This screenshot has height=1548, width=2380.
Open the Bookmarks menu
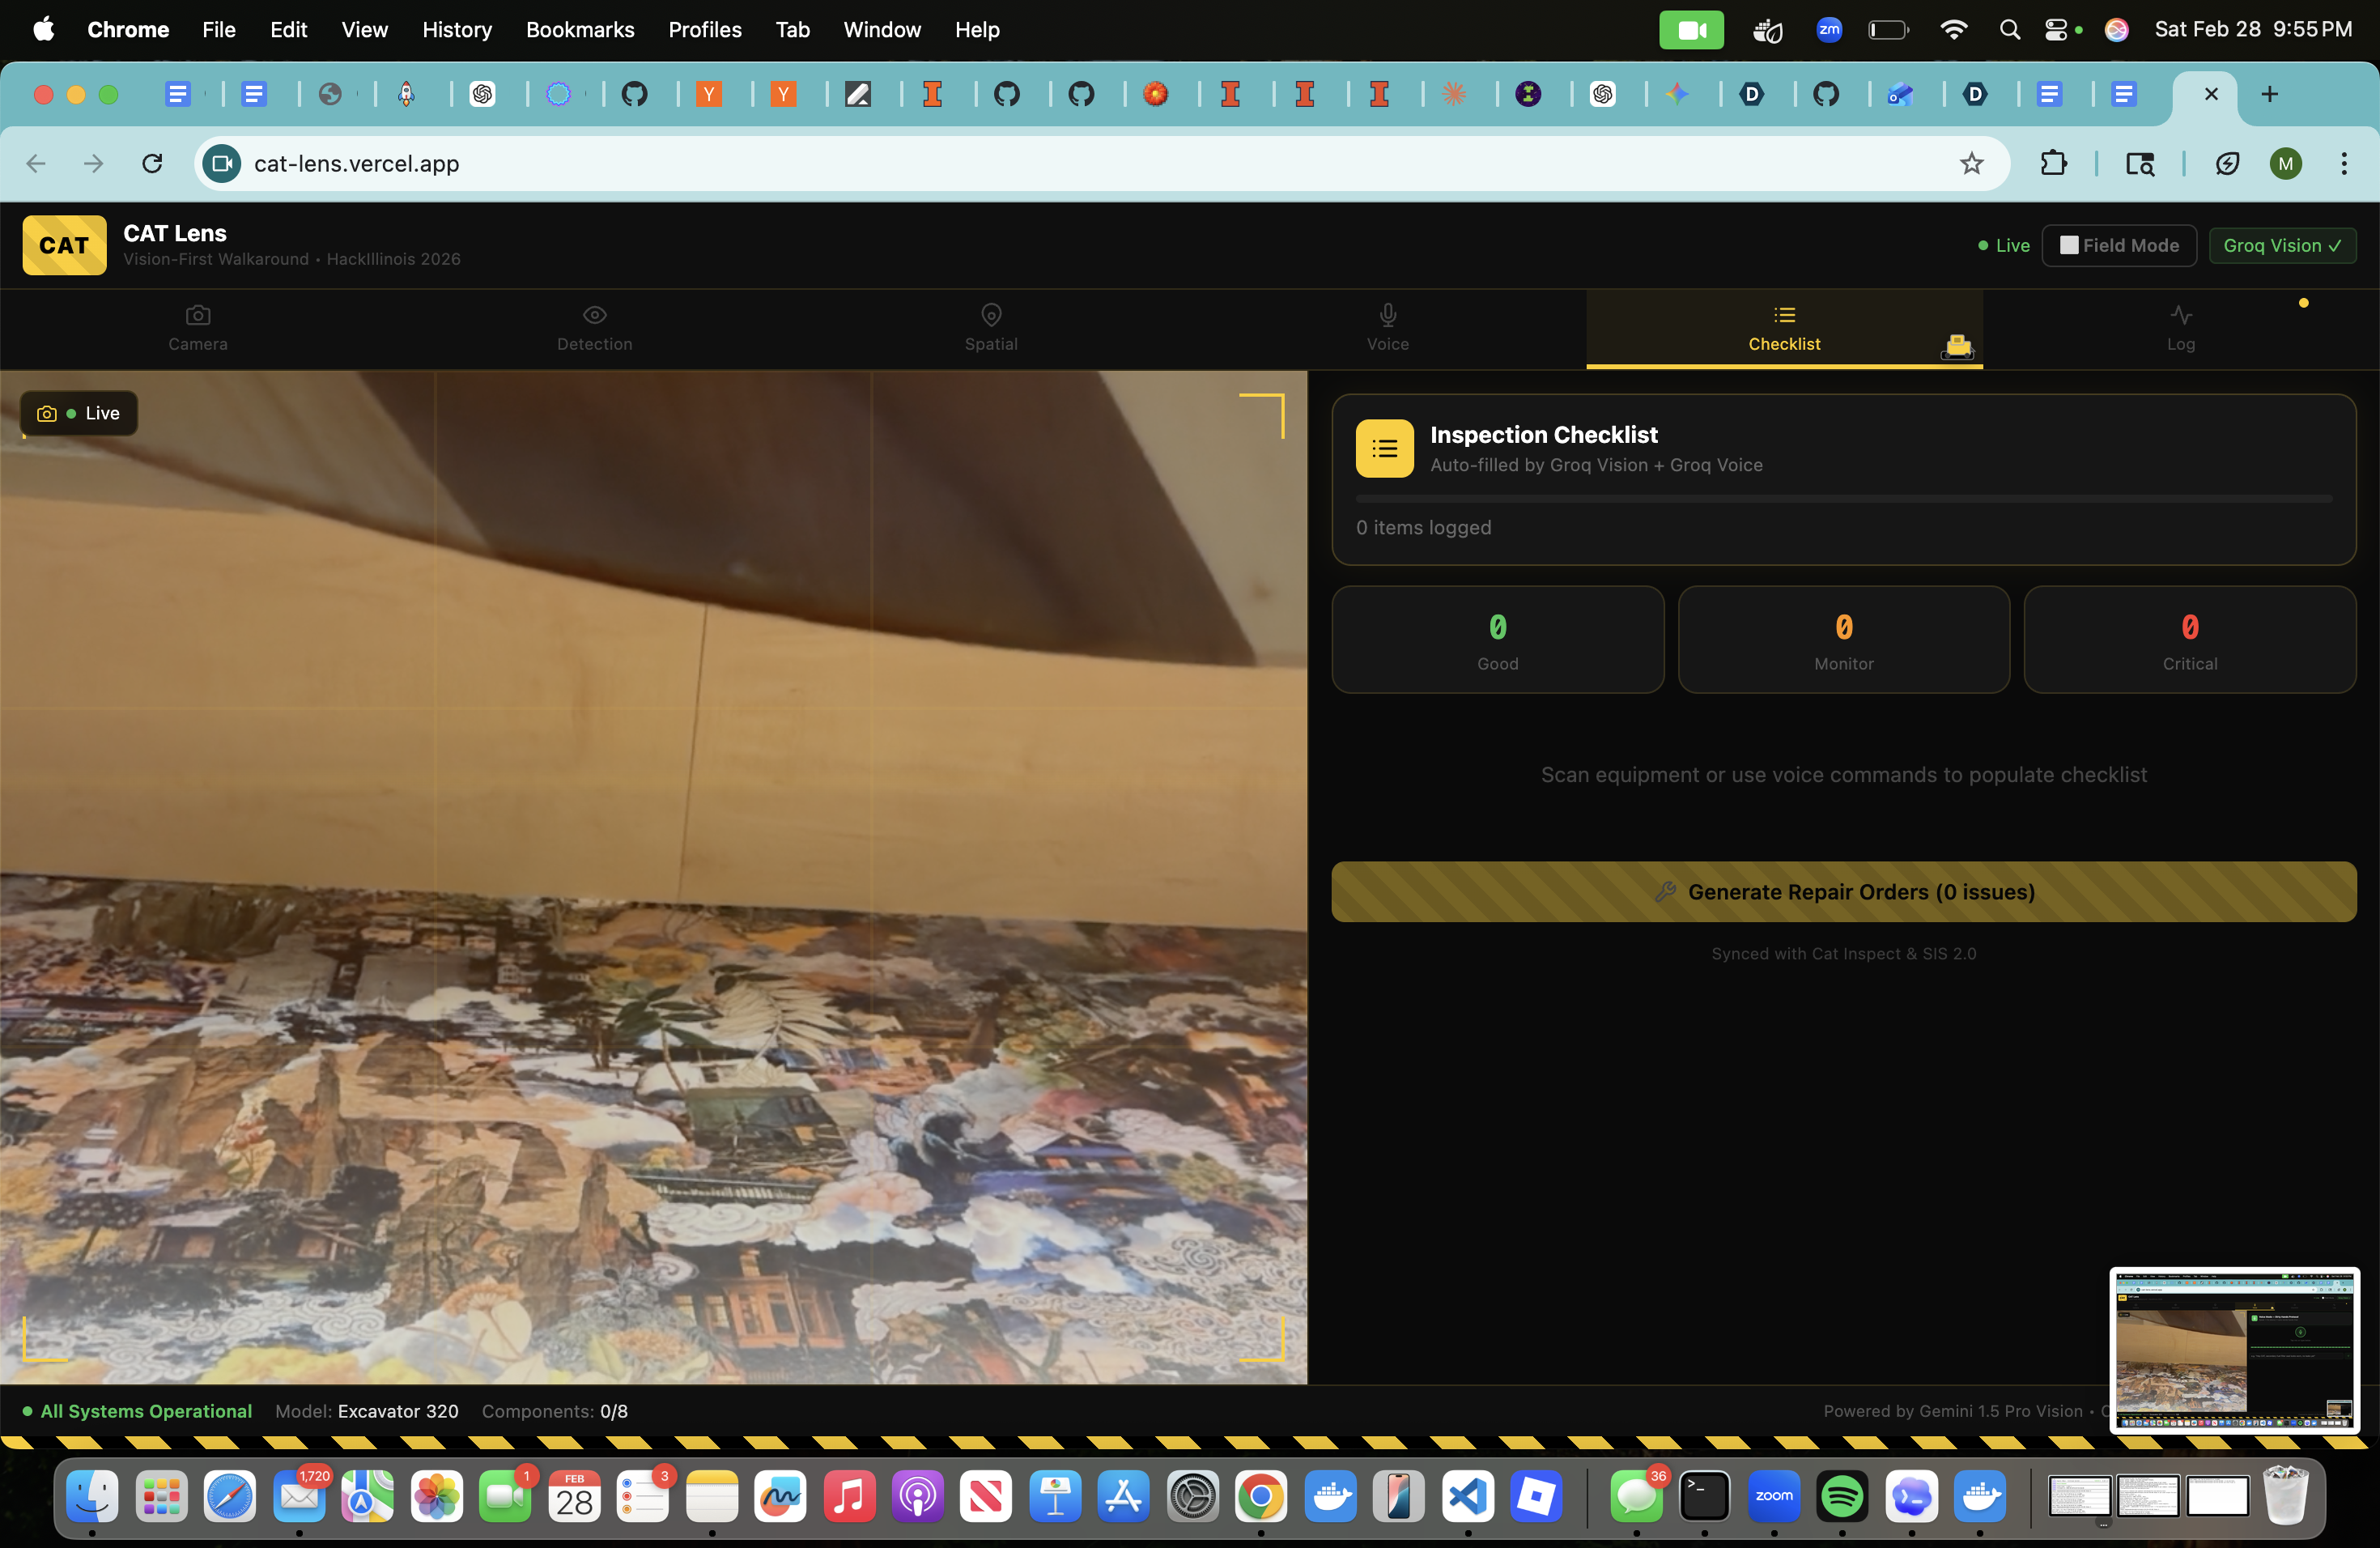click(x=580, y=29)
